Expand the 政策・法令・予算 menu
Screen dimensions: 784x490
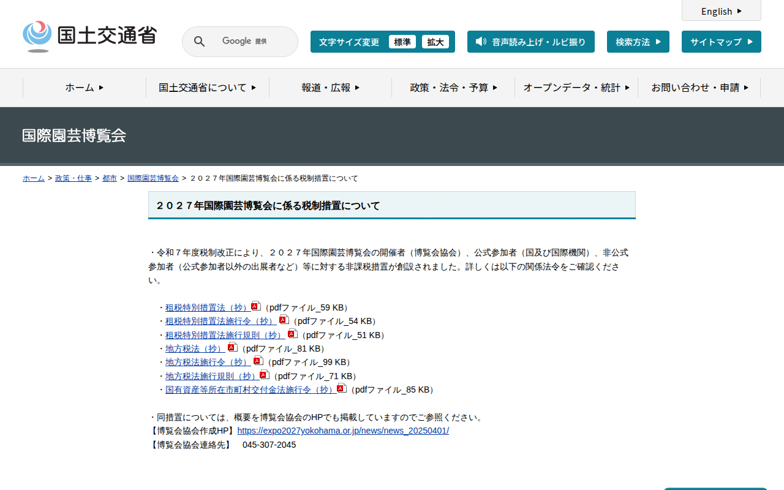coord(453,88)
